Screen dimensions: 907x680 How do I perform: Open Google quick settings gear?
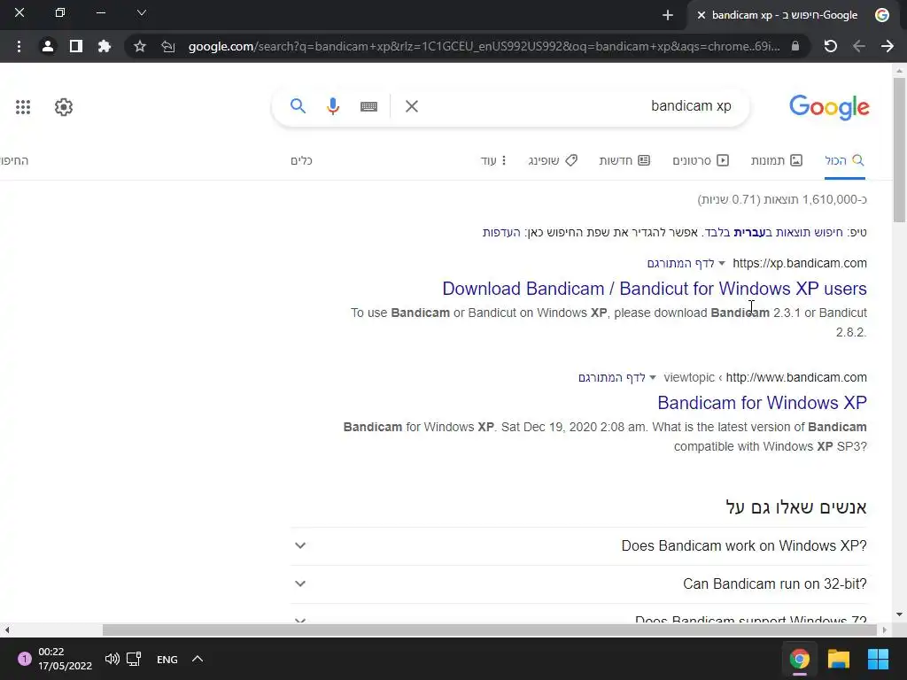click(64, 107)
